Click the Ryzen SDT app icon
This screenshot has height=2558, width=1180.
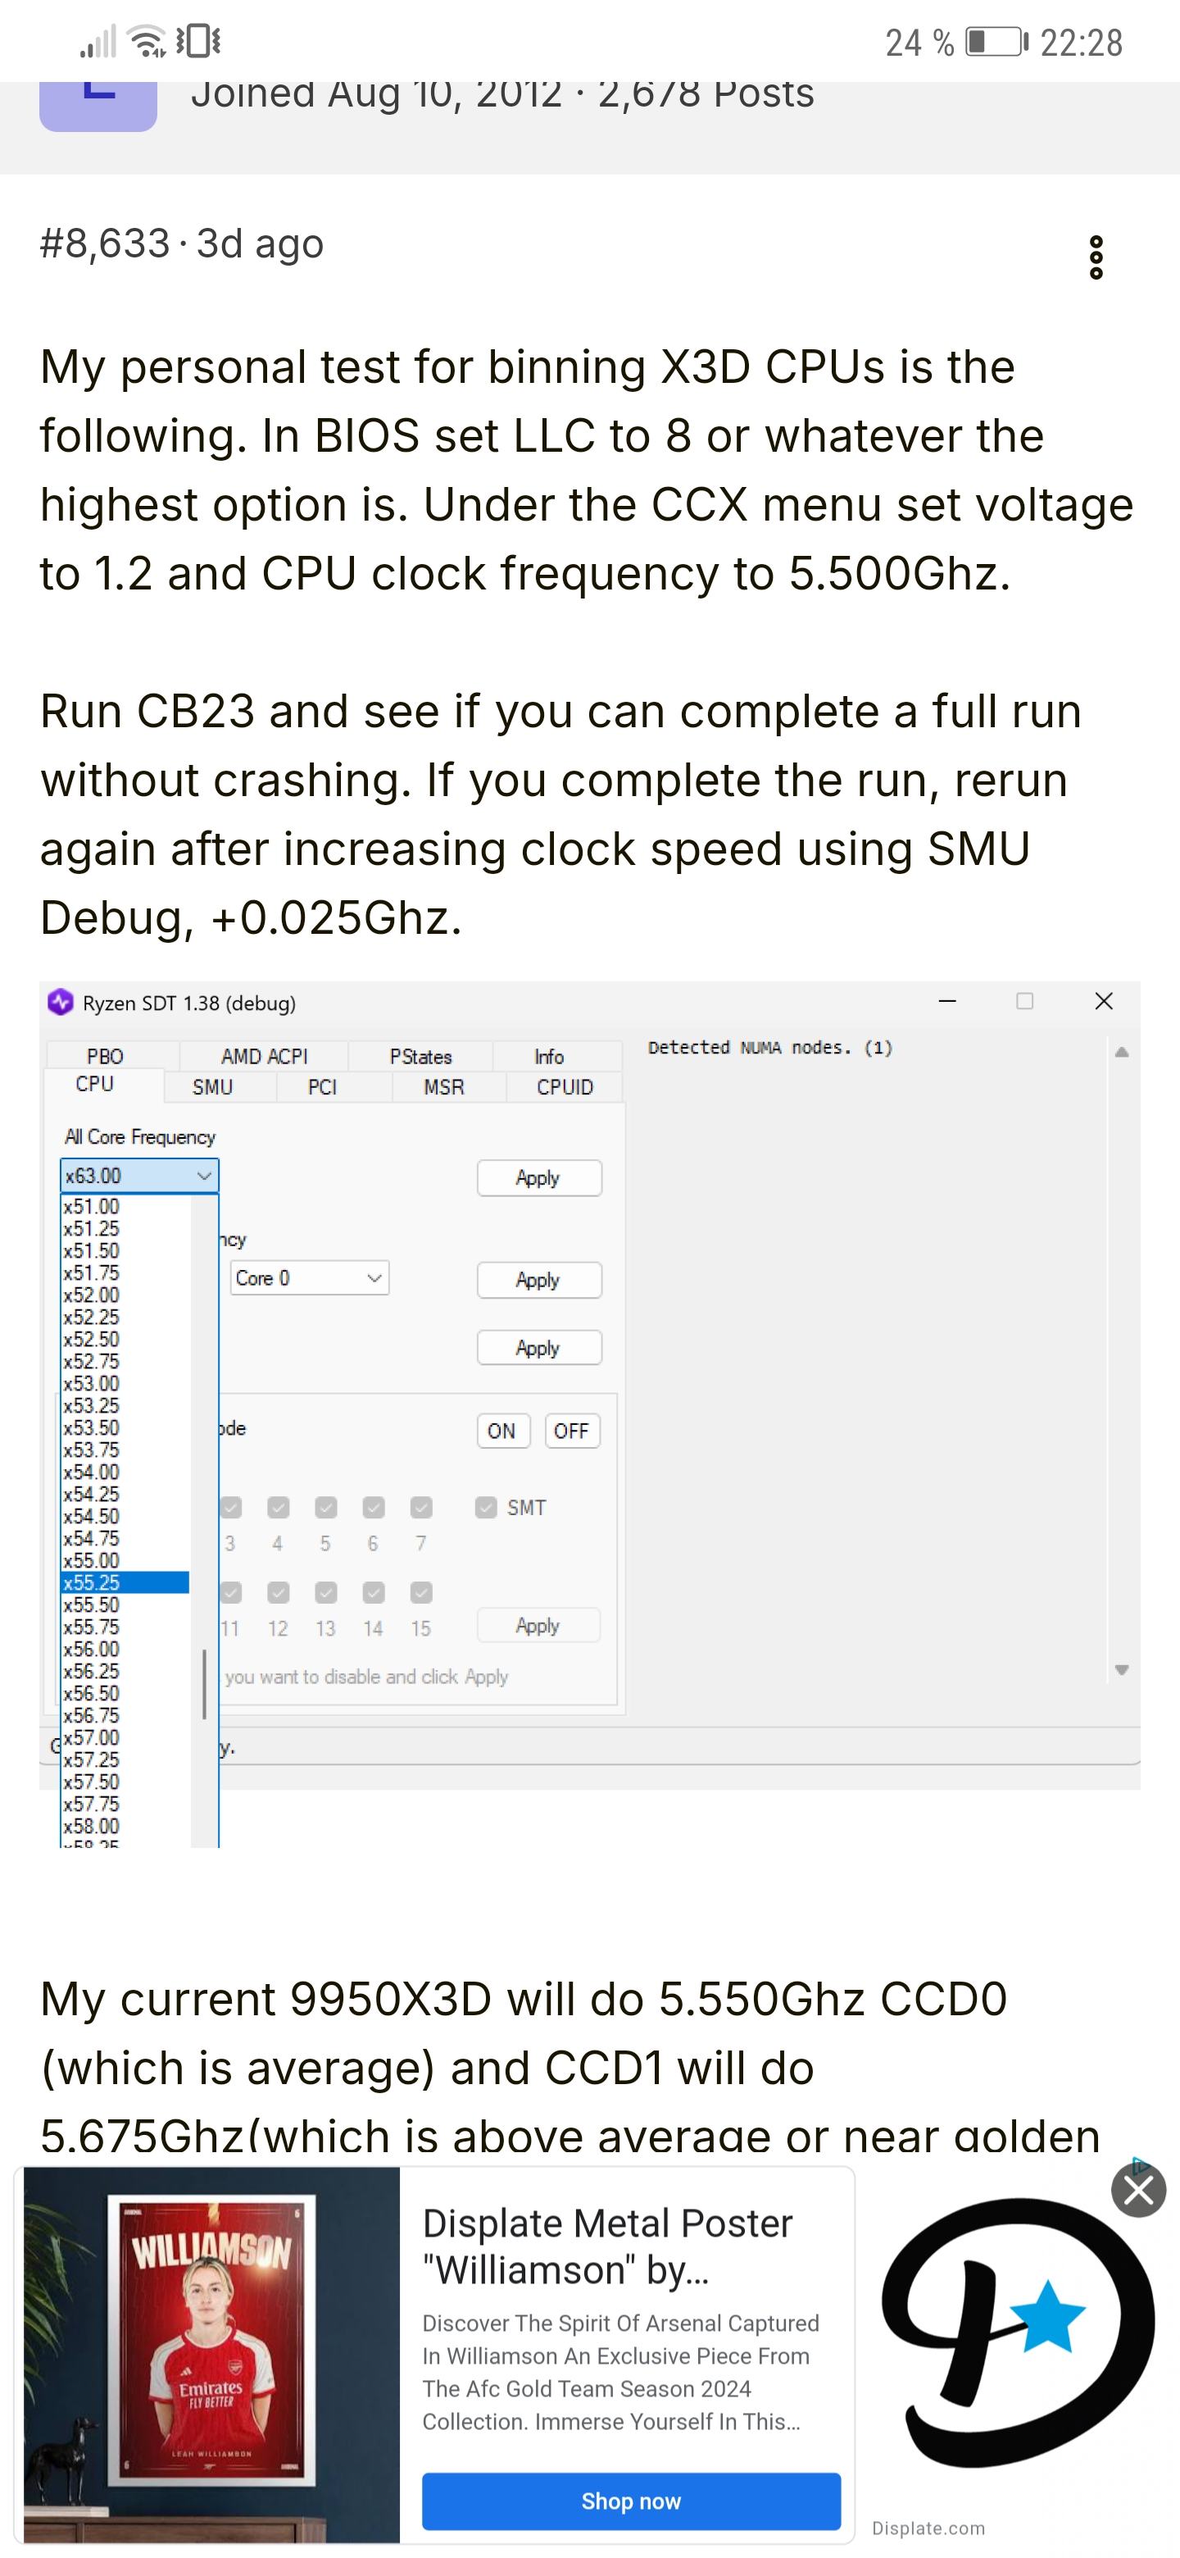pyautogui.click(x=61, y=1002)
